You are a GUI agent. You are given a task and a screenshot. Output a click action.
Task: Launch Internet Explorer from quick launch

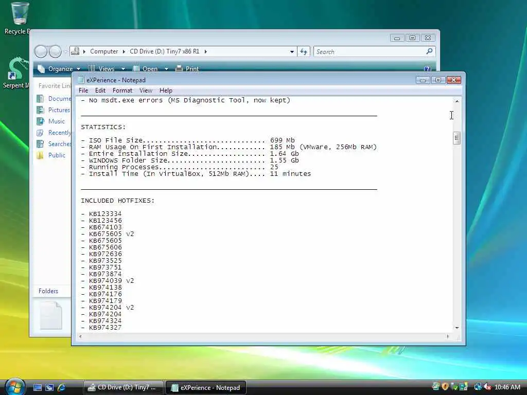pos(61,387)
